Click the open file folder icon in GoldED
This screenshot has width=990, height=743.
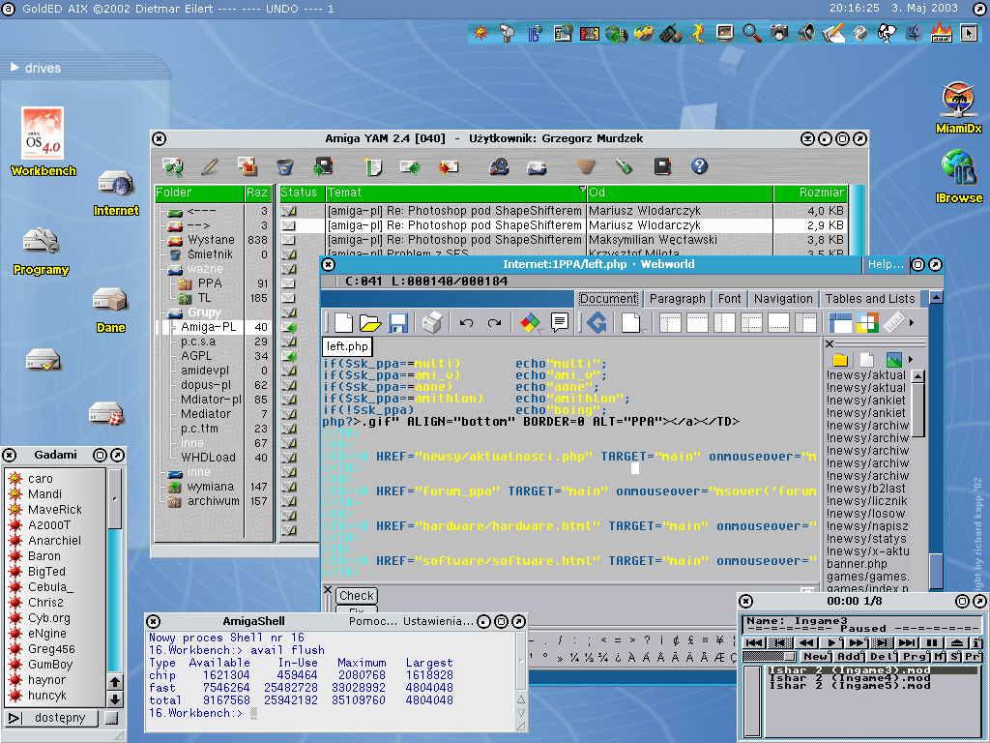click(x=370, y=323)
